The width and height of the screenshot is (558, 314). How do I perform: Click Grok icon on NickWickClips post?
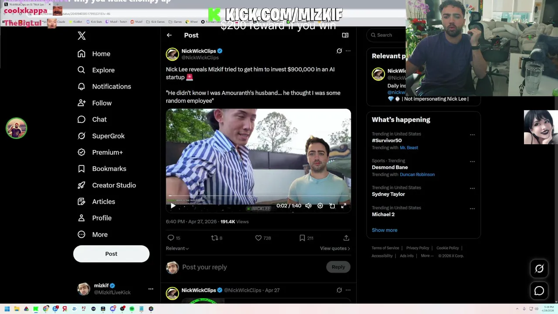339,51
